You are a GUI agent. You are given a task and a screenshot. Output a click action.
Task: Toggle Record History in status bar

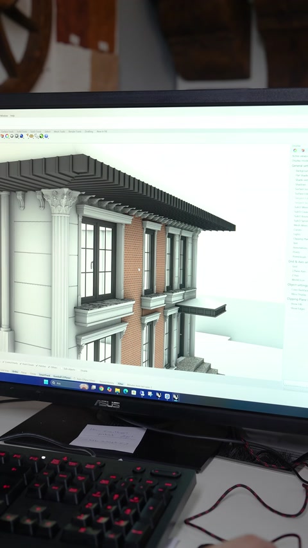(x=107, y=382)
